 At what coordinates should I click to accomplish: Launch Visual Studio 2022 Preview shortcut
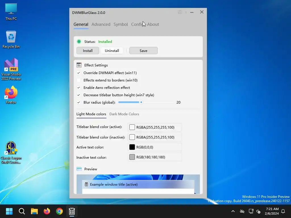click(x=11, y=69)
